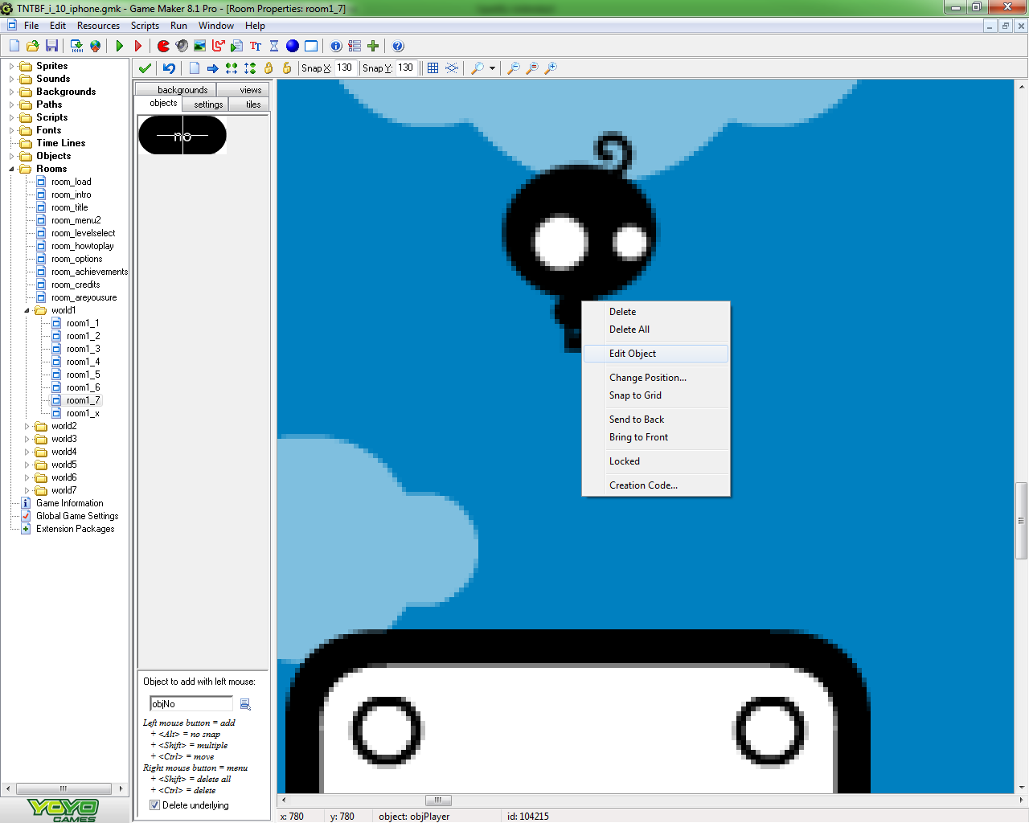
Task: Collapse the Rooms folder
Action: pos(11,169)
